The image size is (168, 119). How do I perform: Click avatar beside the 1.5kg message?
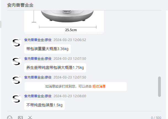17,99
